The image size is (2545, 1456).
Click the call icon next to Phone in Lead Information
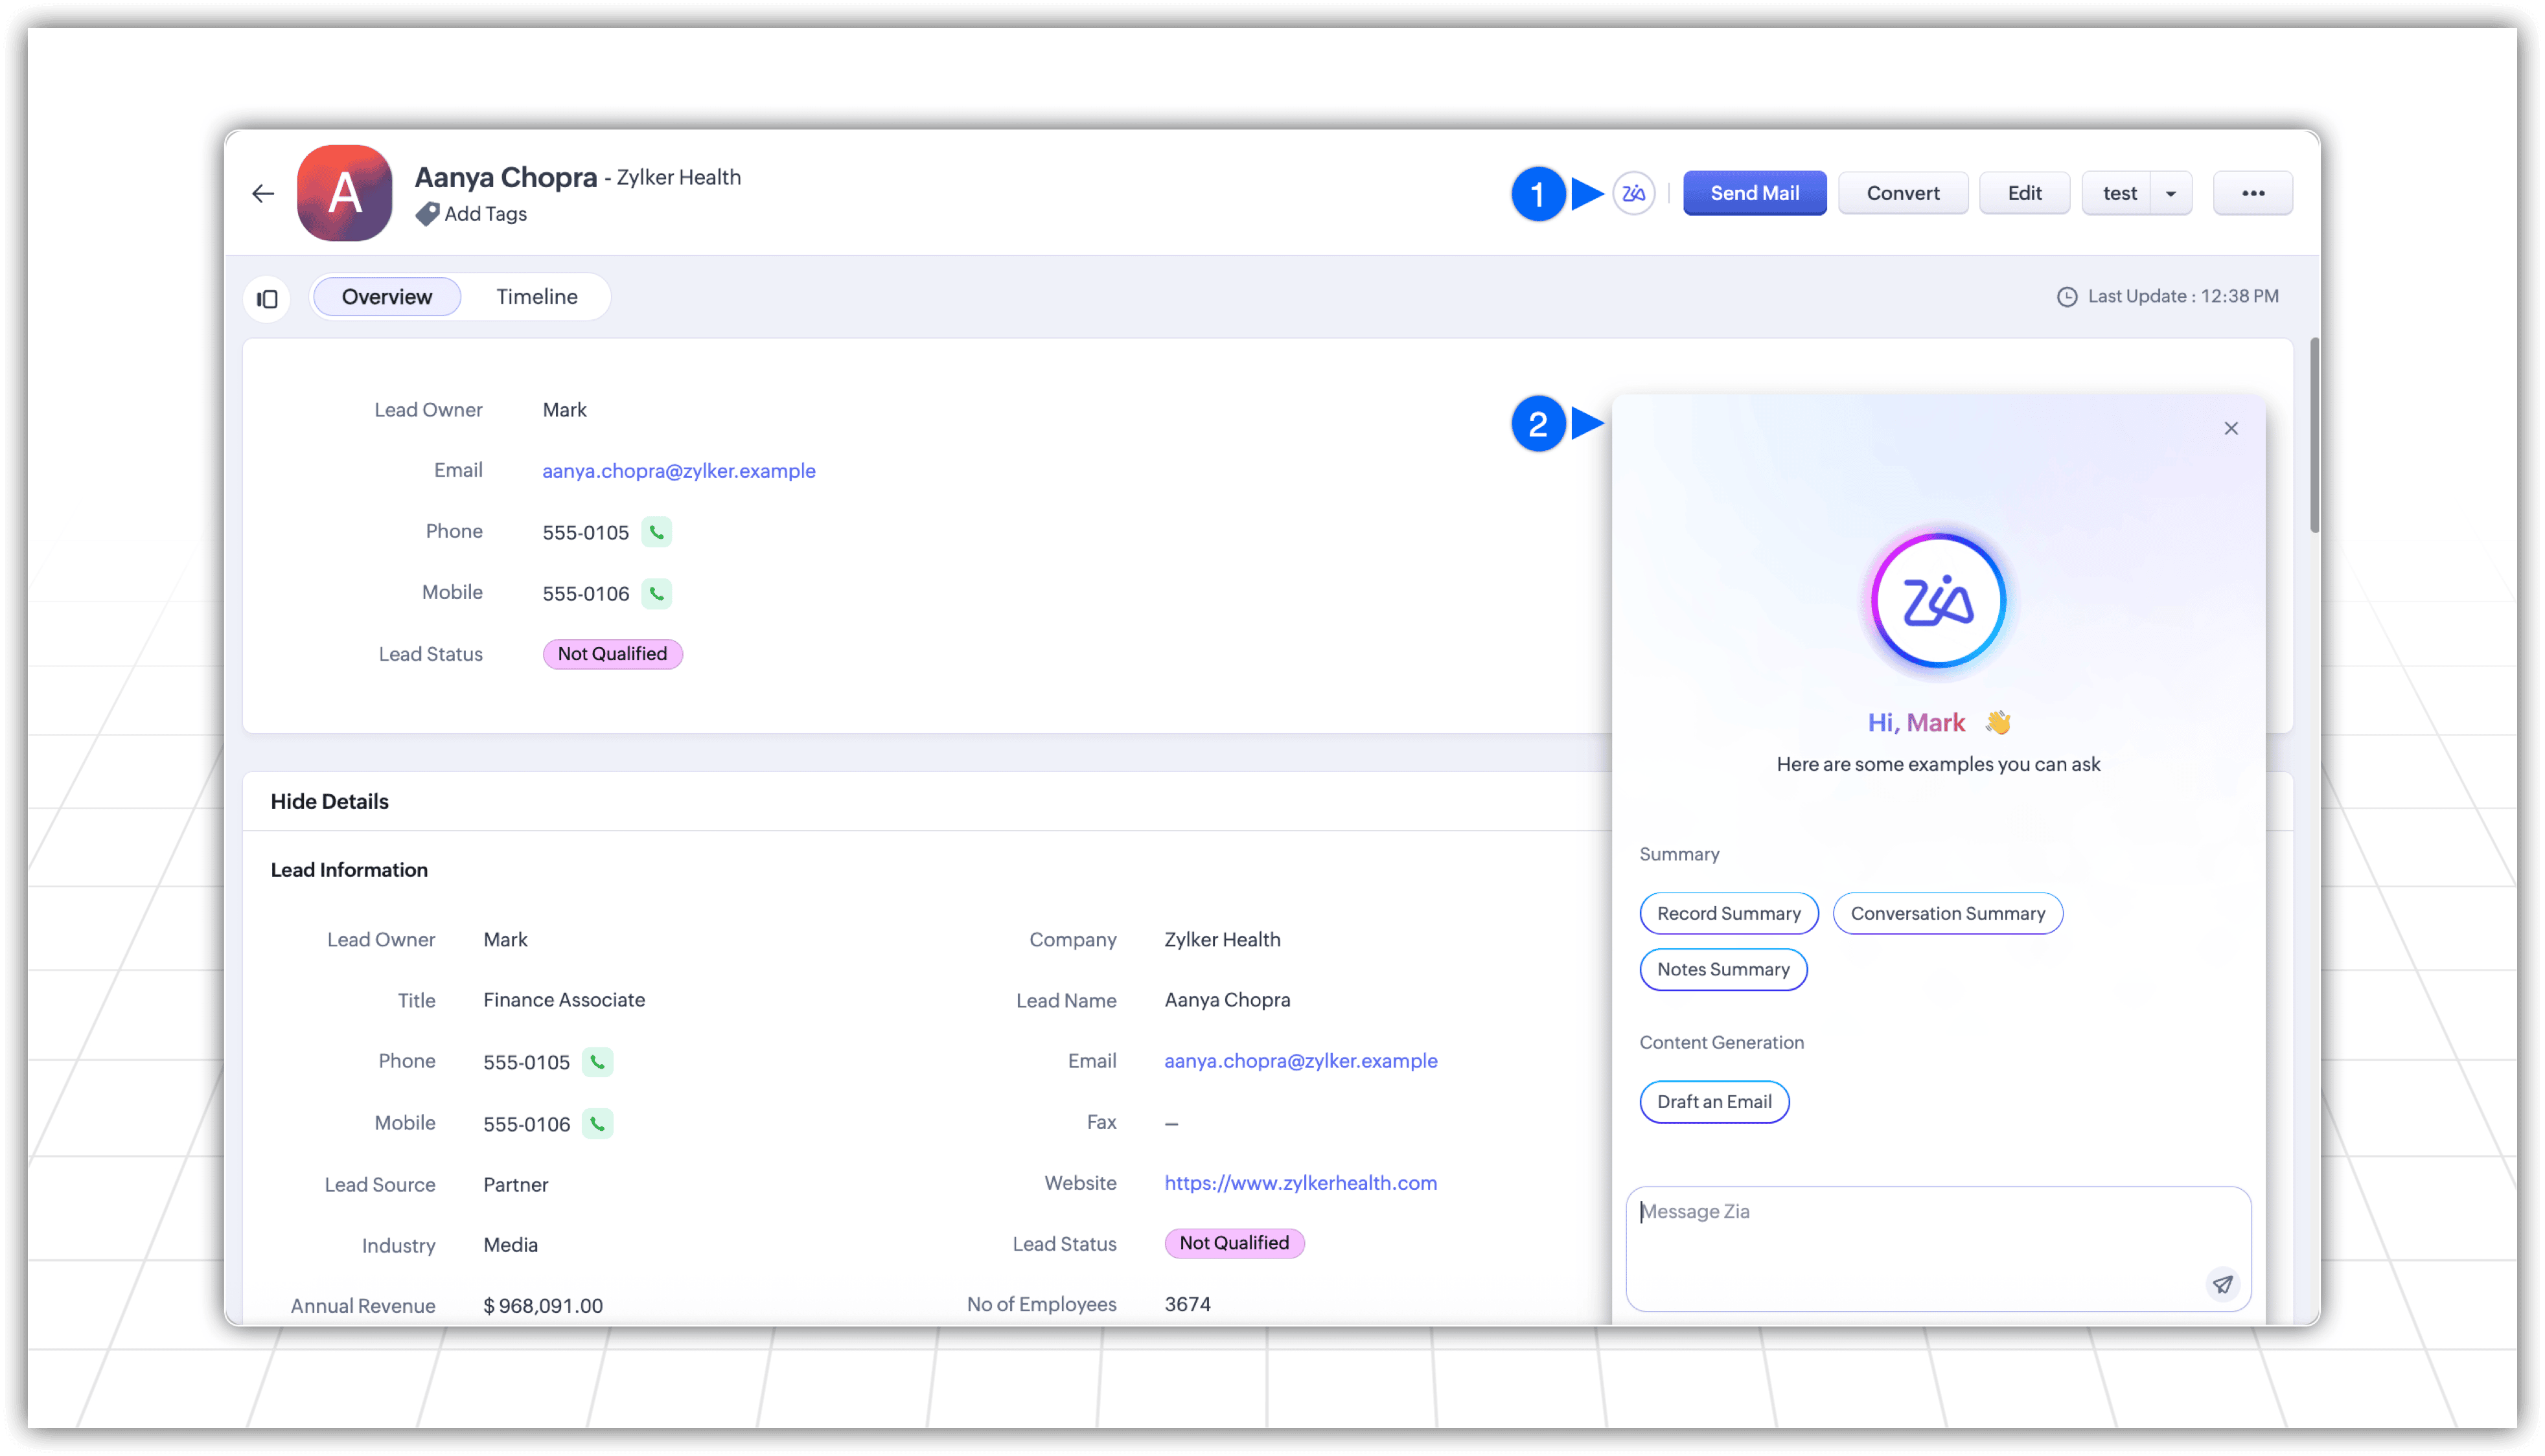click(597, 1062)
